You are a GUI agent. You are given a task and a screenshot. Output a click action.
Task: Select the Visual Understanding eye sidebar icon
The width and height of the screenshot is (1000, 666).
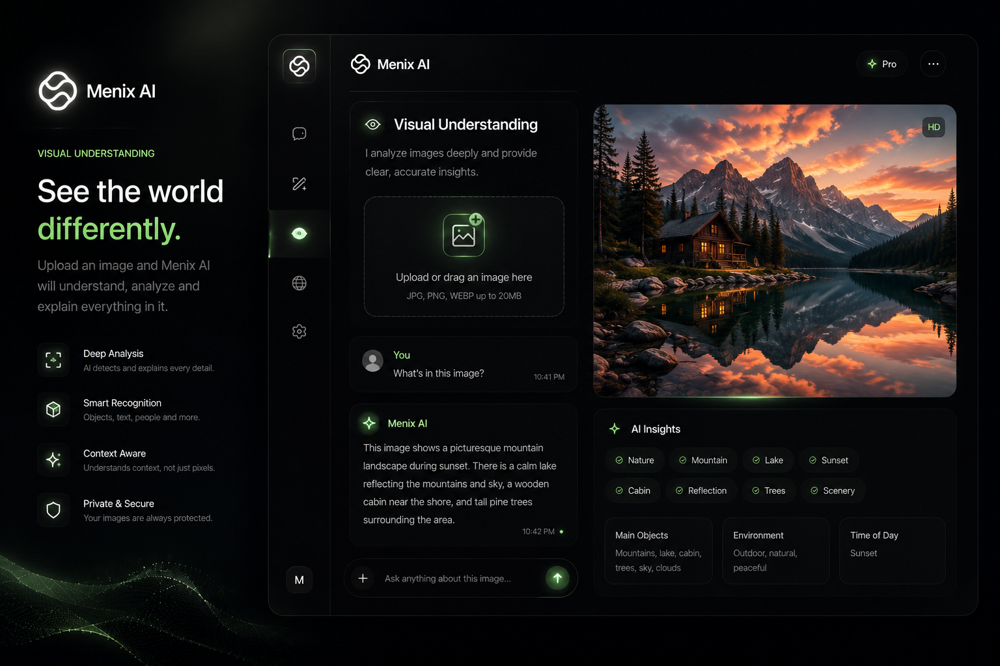pos(299,233)
